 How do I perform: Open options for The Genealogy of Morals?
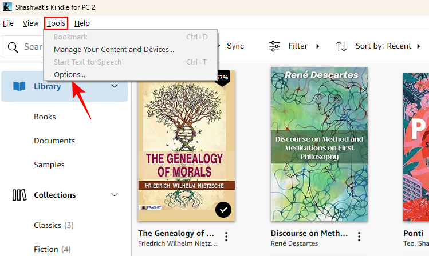coord(227,237)
